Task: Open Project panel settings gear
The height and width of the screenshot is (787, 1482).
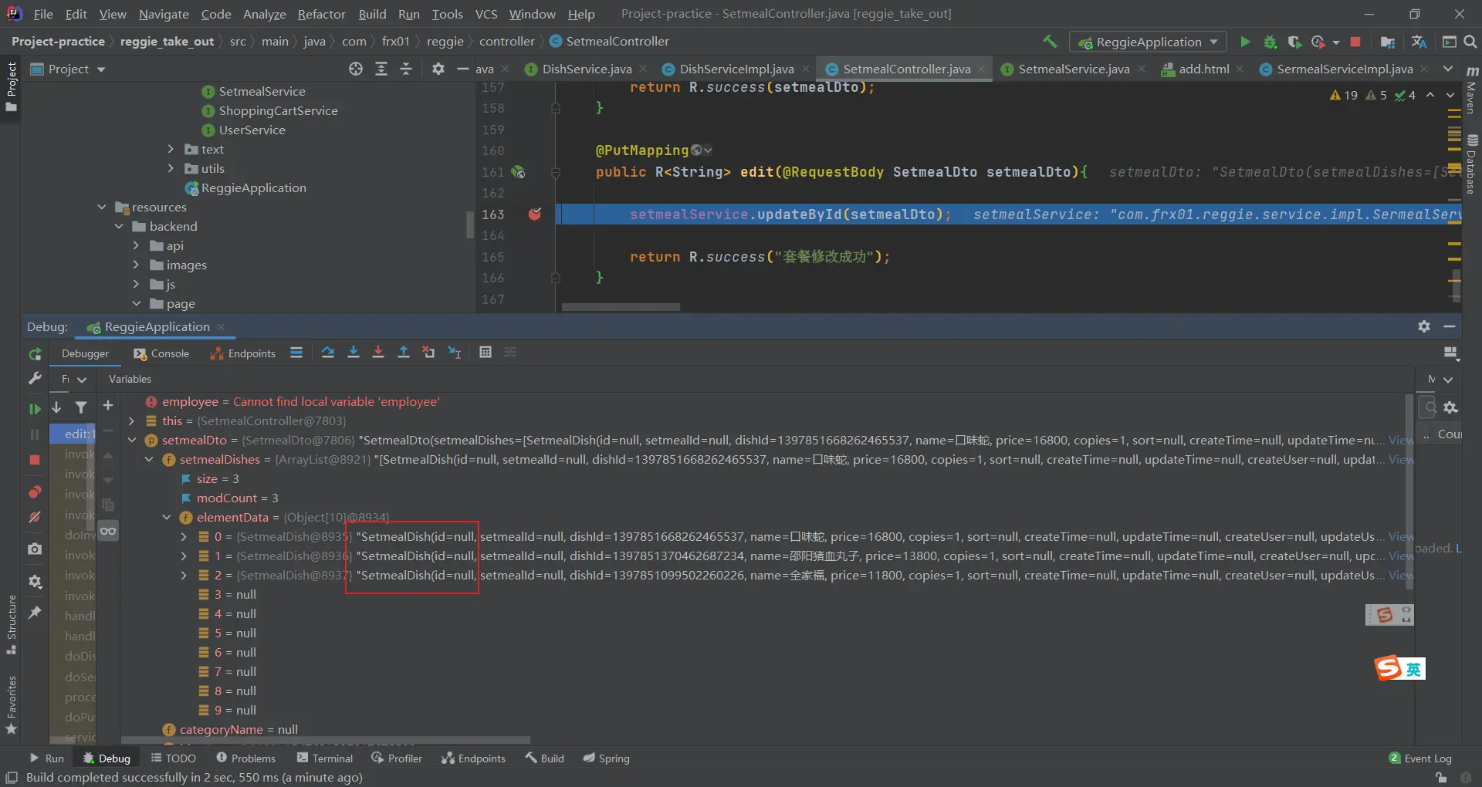Action: pos(438,69)
